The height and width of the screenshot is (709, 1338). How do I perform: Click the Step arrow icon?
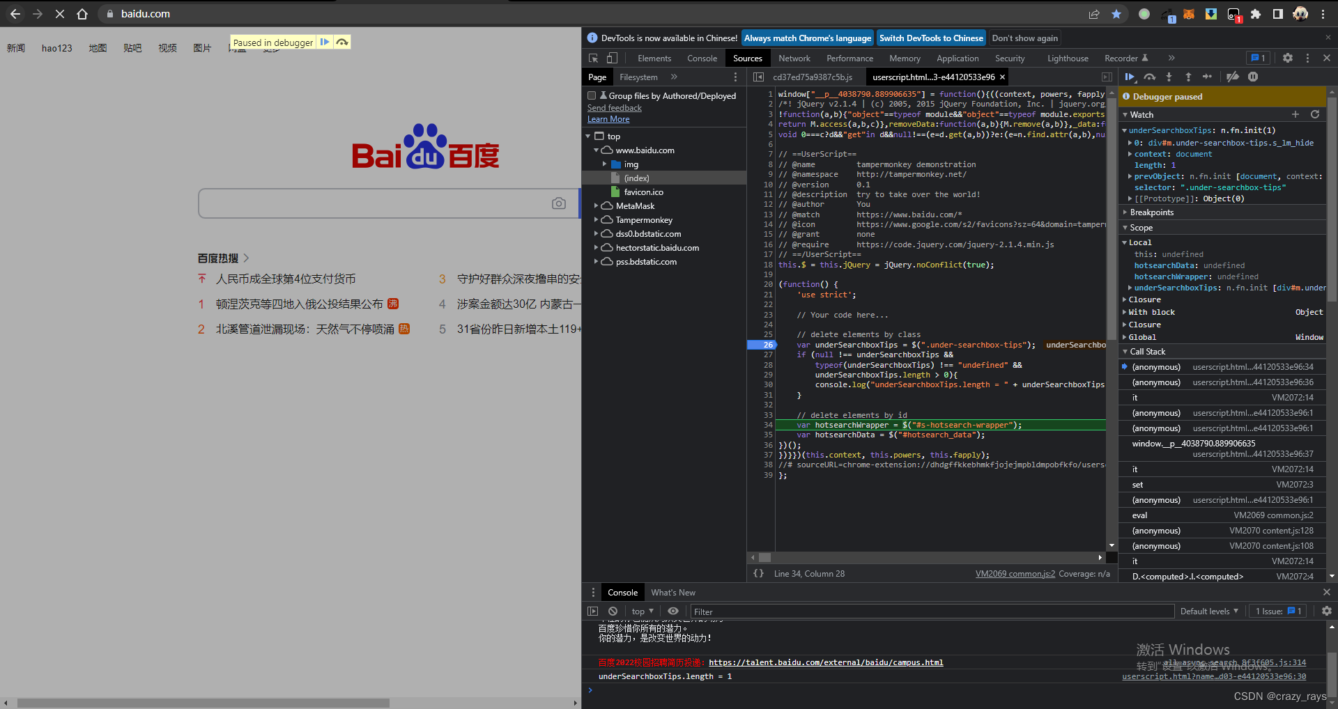1208,77
